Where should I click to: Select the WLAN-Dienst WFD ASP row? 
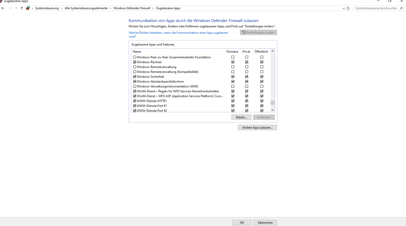(x=201, y=96)
